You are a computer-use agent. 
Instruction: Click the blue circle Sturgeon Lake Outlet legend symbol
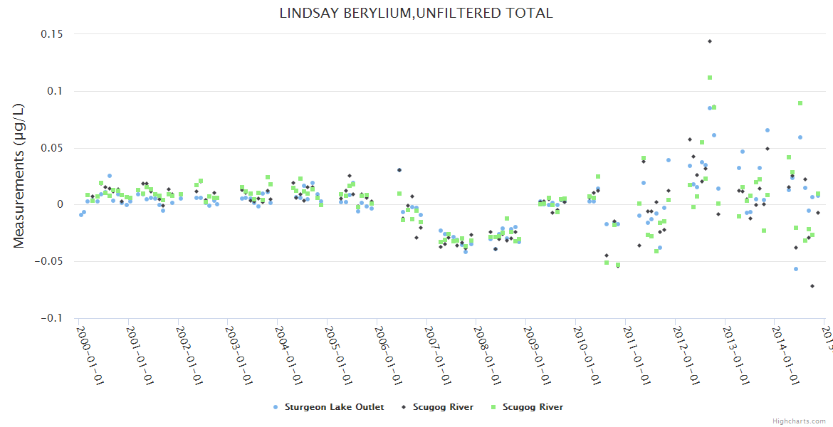coord(276,407)
